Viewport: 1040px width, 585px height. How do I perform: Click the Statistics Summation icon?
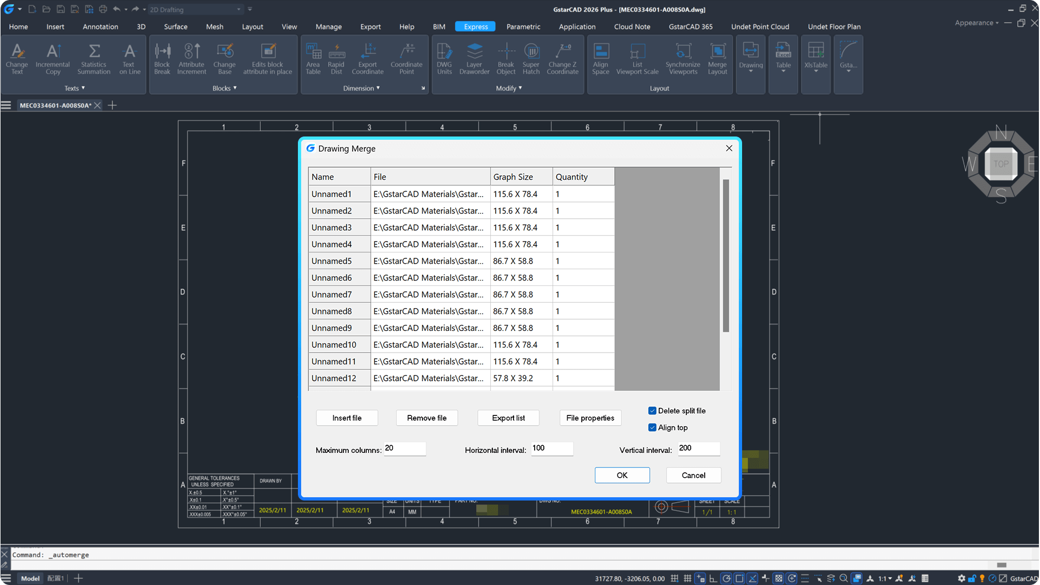(94, 58)
